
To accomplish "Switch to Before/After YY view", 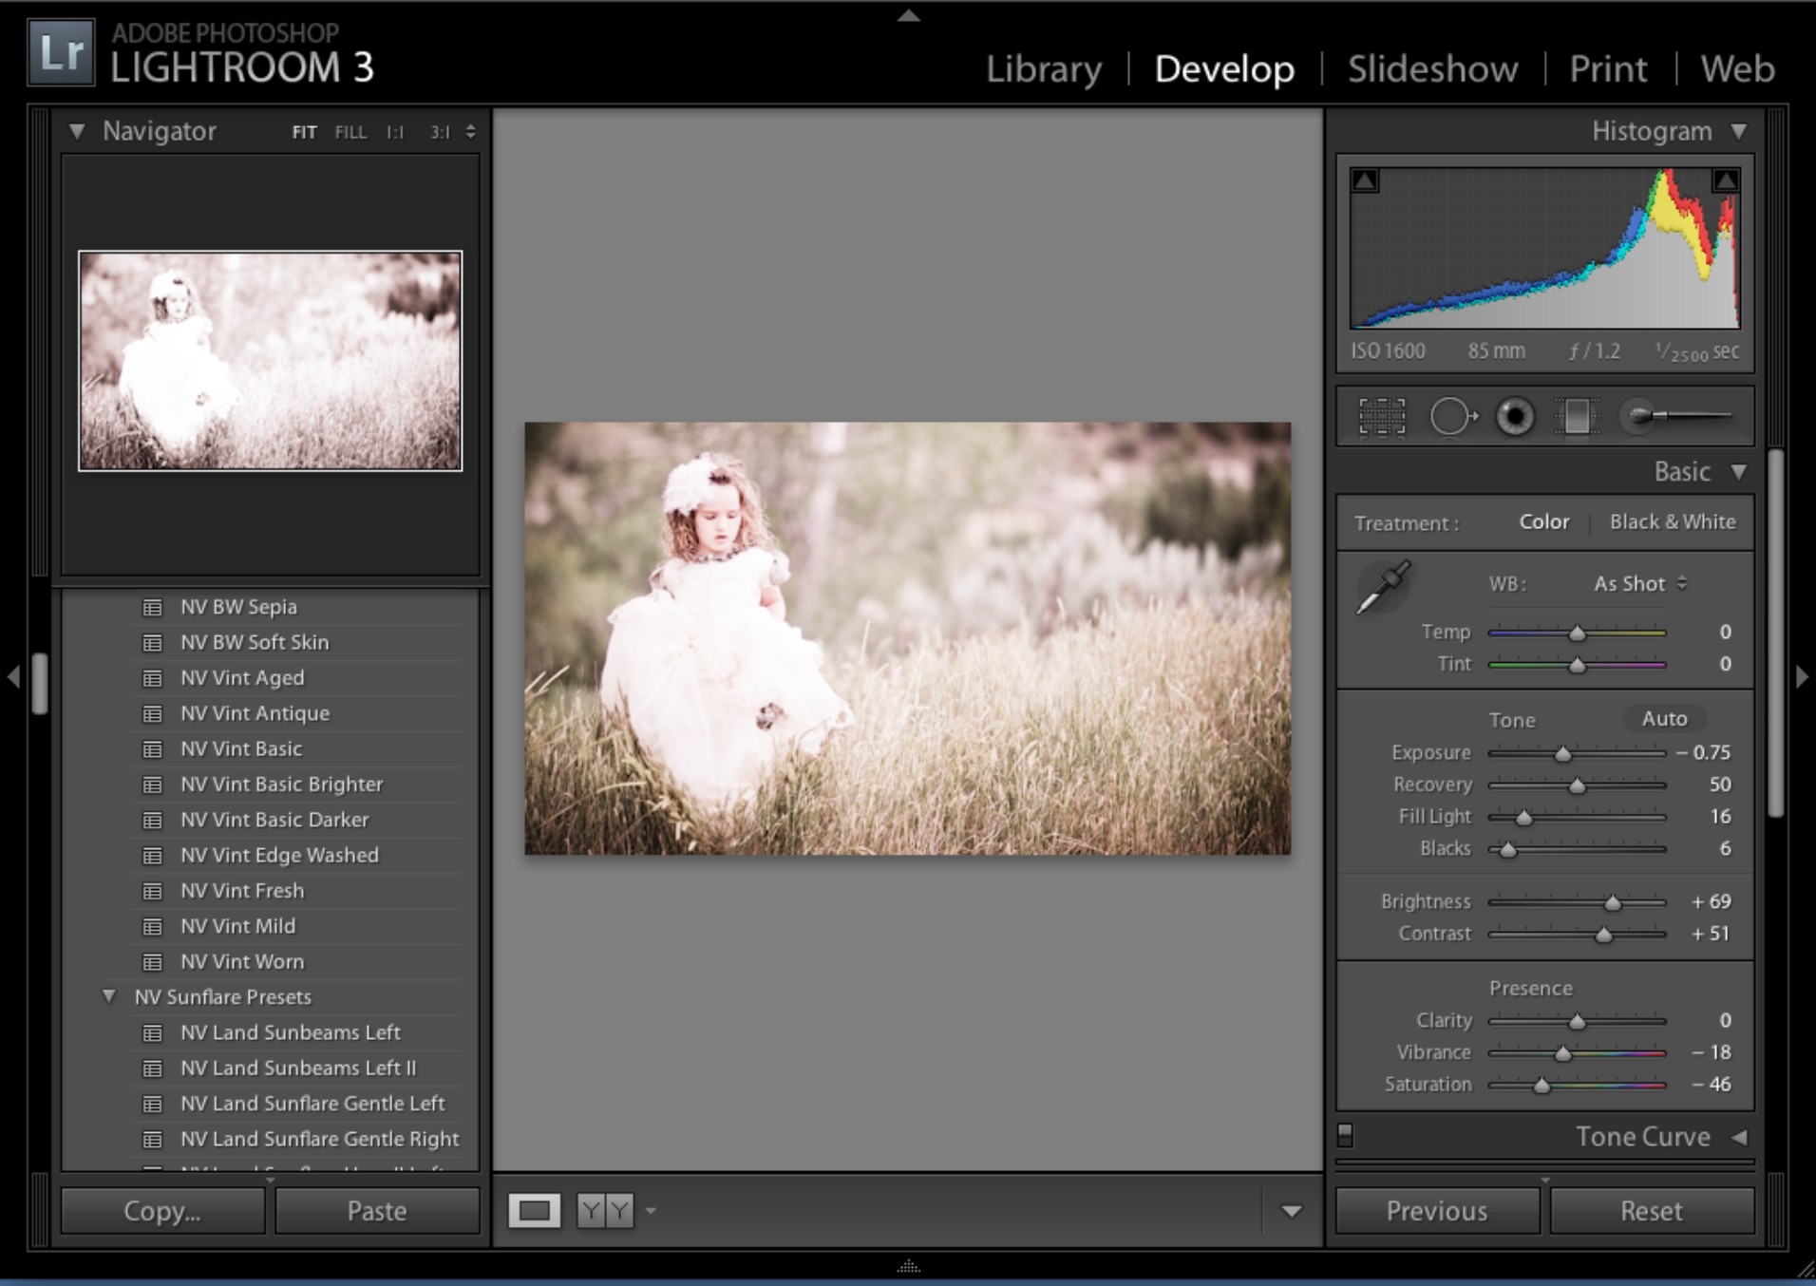I will click(605, 1210).
